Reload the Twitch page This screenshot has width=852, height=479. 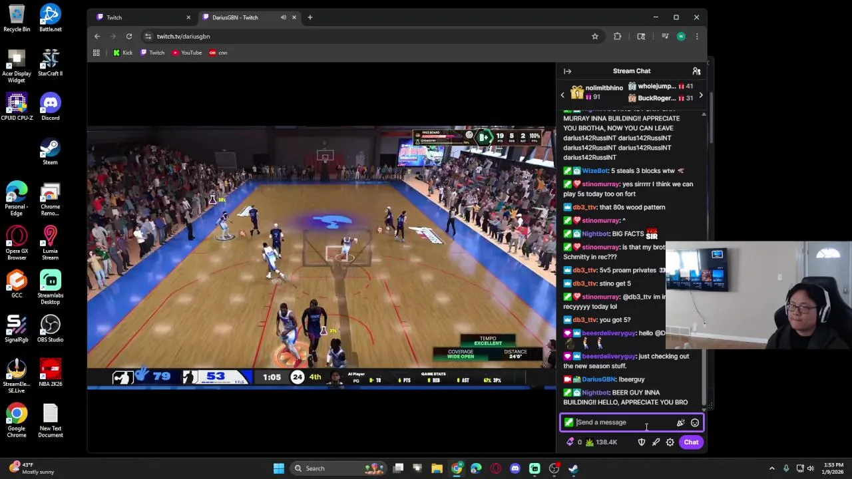[x=129, y=37]
